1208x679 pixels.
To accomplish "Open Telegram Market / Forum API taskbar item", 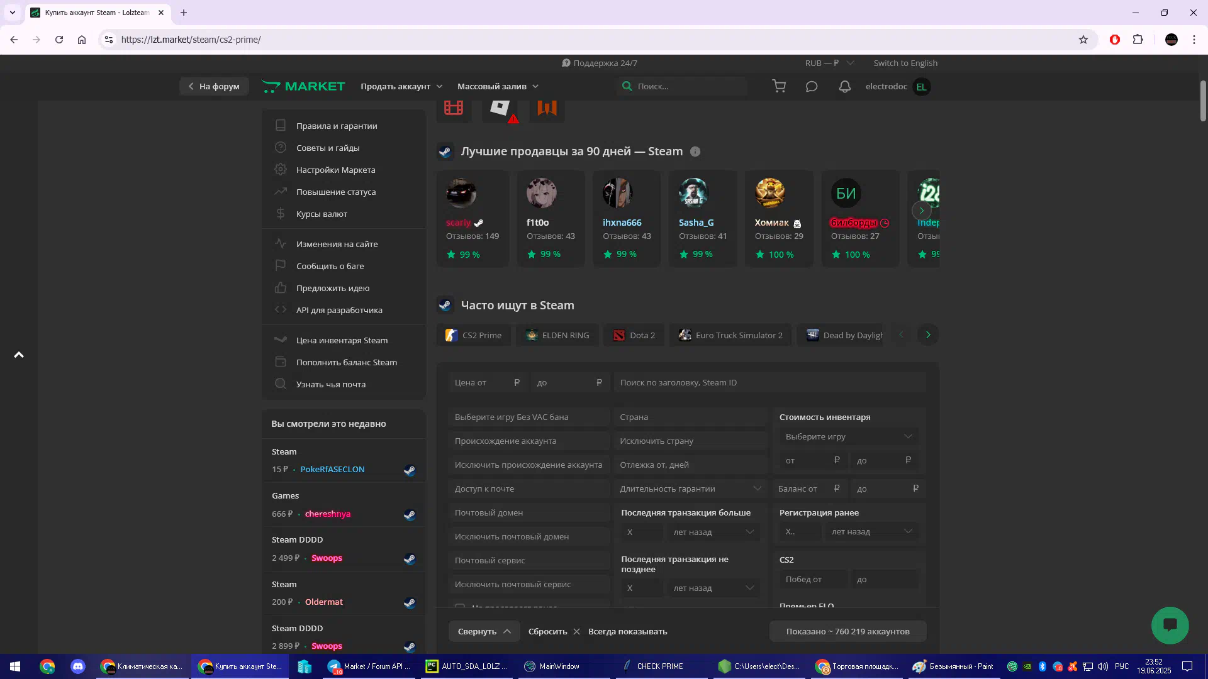I will 369,666.
